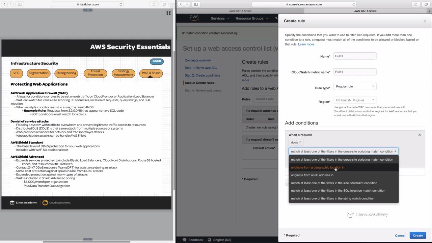Select the size constraint condition option

(x=344, y=183)
